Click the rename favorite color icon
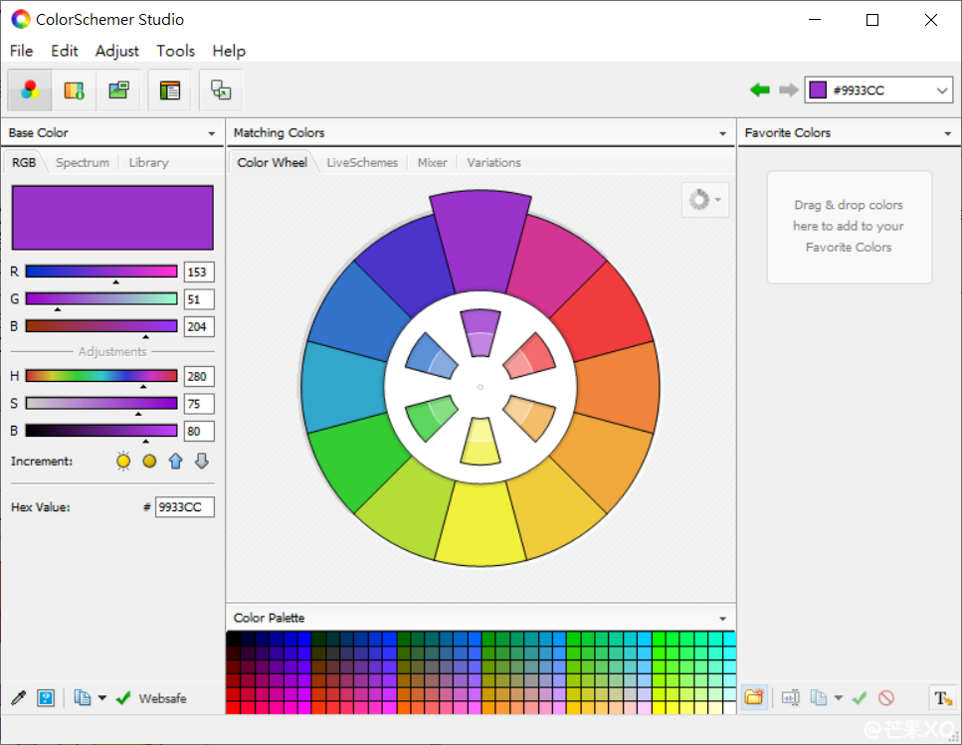Viewport: 962px width, 745px height. [791, 697]
